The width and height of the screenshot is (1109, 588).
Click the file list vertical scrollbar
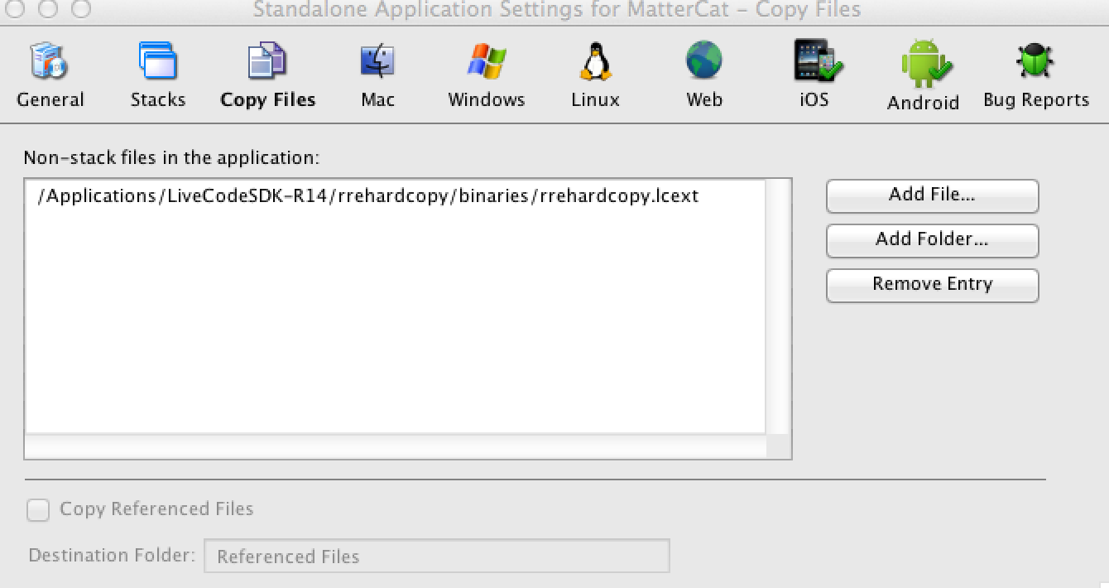[778, 306]
